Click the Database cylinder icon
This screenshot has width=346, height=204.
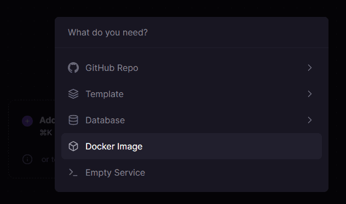73,120
